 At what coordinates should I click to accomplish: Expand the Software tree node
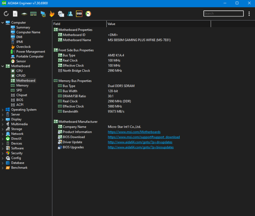point(3,149)
